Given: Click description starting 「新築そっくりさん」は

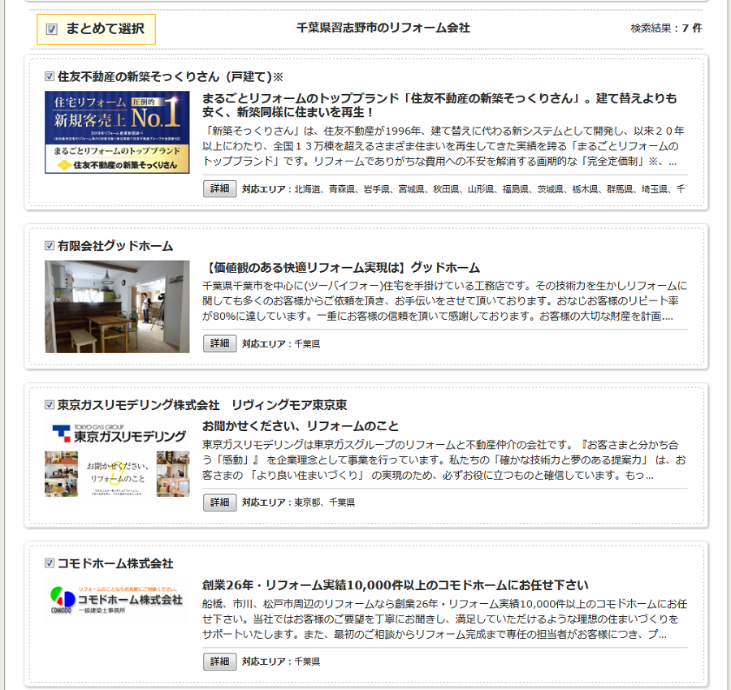Looking at the screenshot, I should click(x=443, y=146).
